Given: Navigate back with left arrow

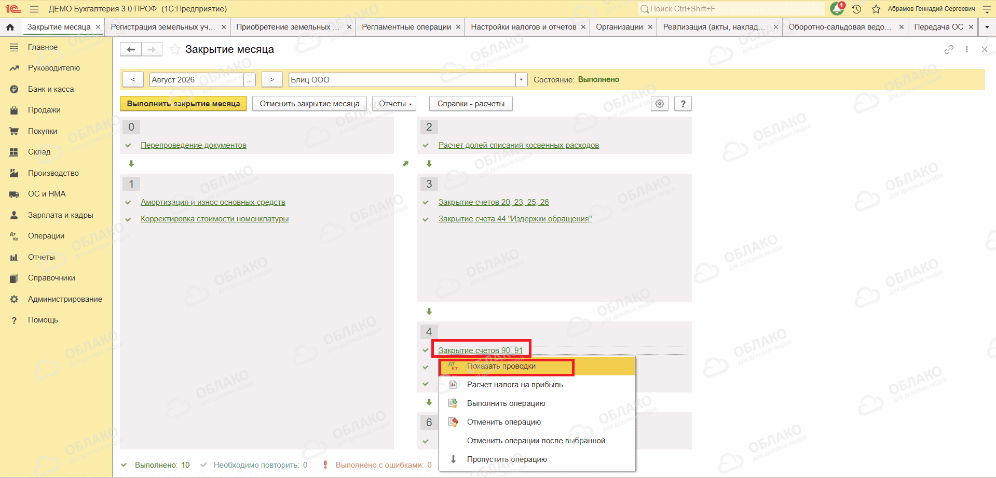Looking at the screenshot, I should (131, 49).
